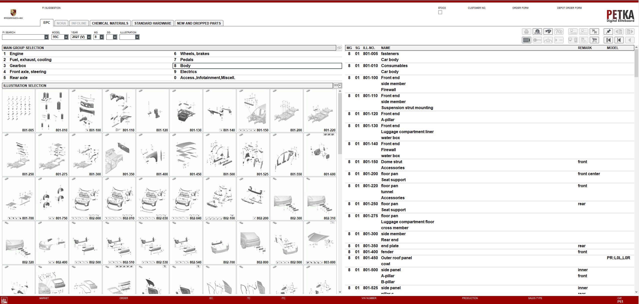Click the next document page icon

[x=630, y=32]
